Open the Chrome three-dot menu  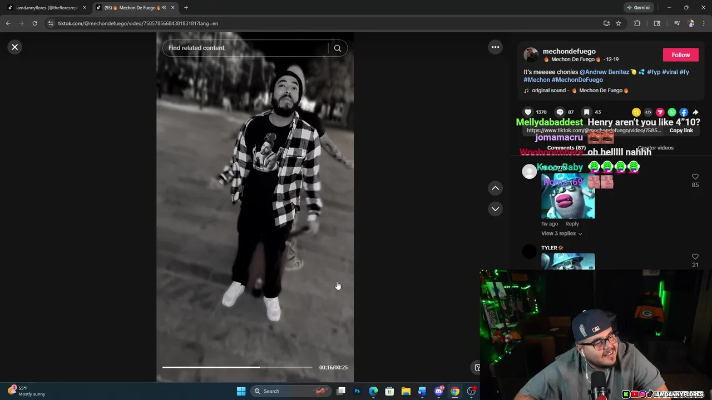(704, 23)
